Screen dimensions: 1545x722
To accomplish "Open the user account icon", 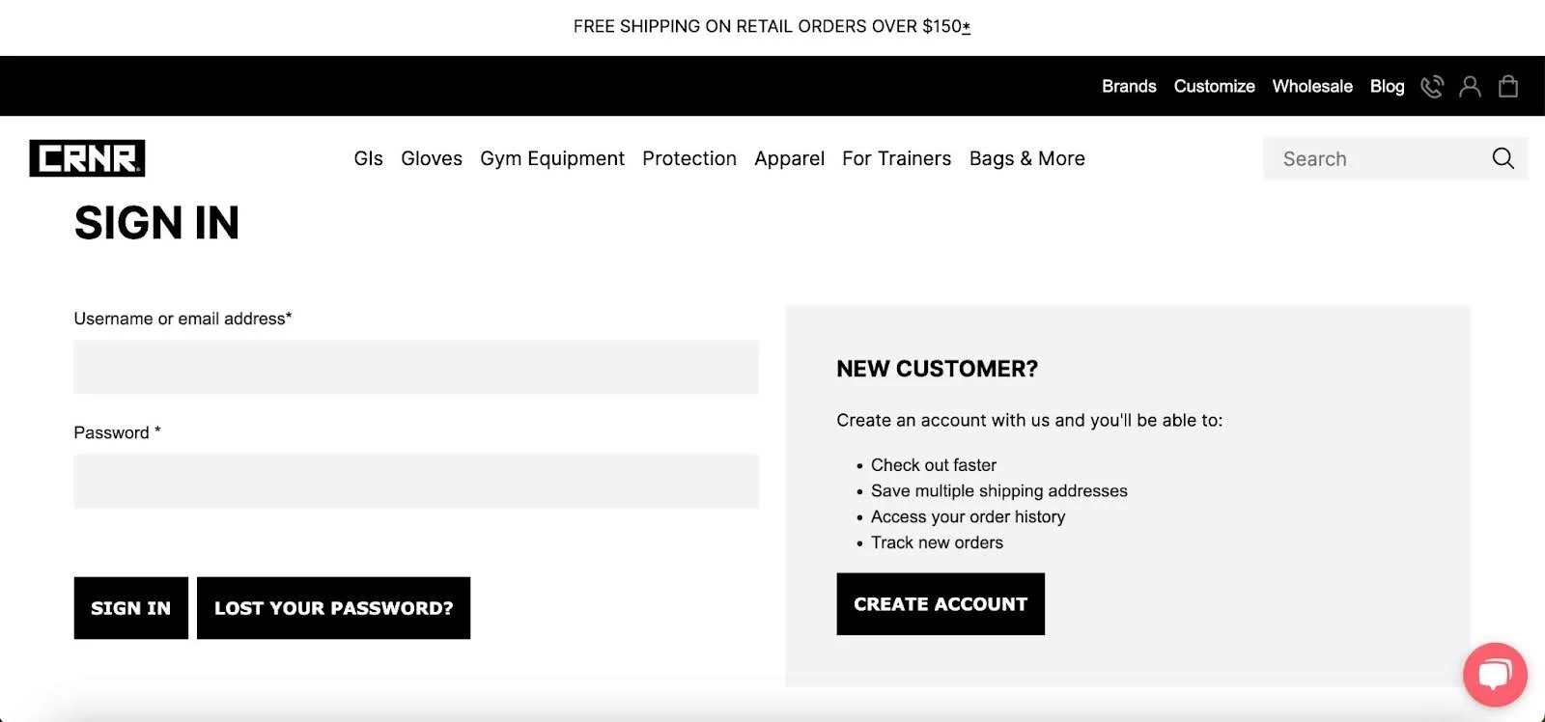I will [1470, 87].
